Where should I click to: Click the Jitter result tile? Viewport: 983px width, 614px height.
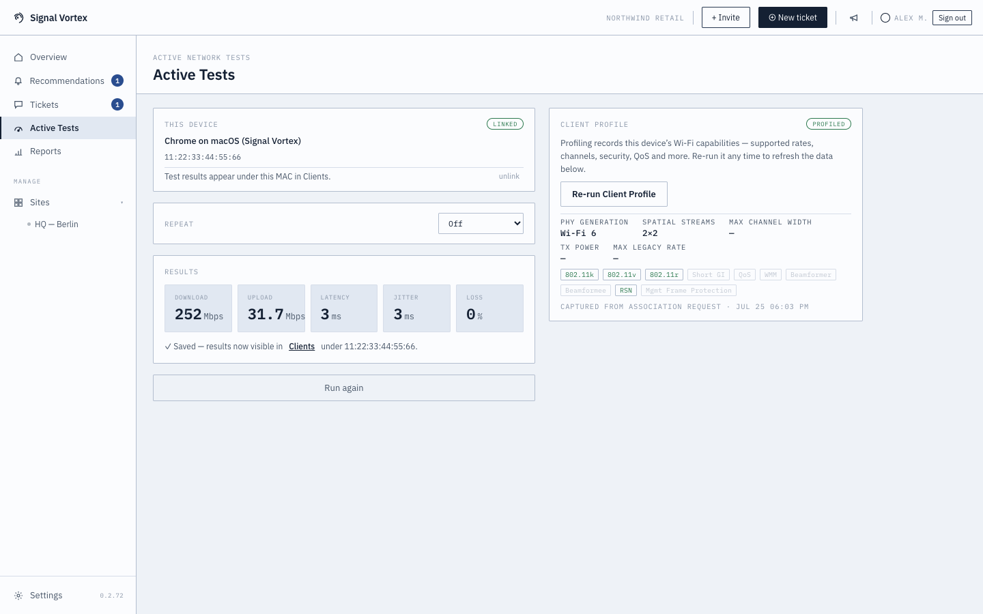pos(416,308)
